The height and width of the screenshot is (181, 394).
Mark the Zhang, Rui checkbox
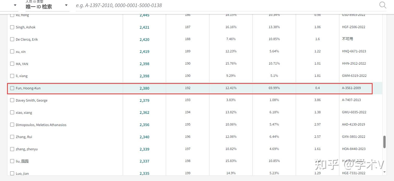click(12, 137)
